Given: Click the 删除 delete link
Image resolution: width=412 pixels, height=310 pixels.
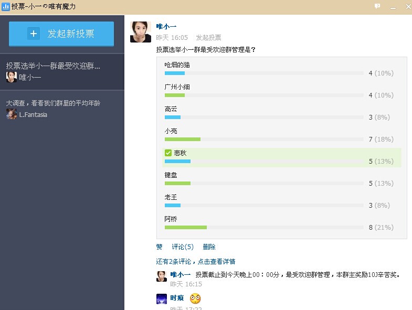Looking at the screenshot, I should click(209, 247).
